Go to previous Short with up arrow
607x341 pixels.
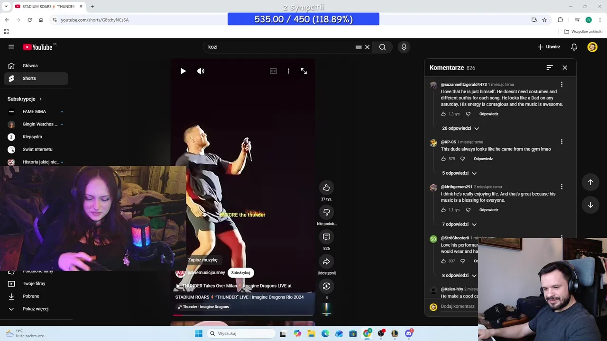click(590, 182)
